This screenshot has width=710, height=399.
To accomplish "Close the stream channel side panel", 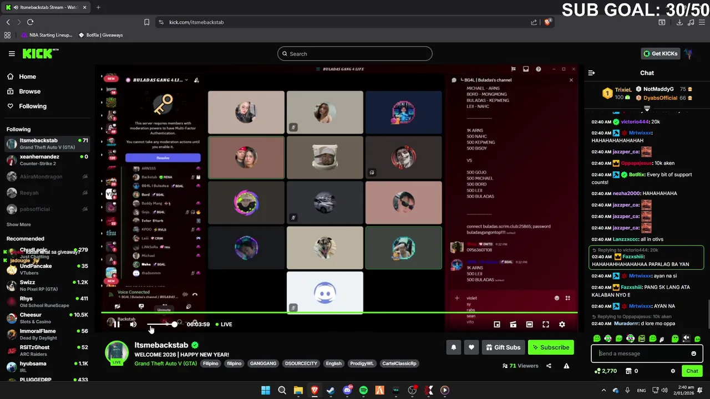I will pos(571,80).
